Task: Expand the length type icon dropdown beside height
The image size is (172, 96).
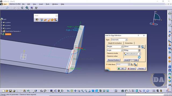Action: (145, 48)
